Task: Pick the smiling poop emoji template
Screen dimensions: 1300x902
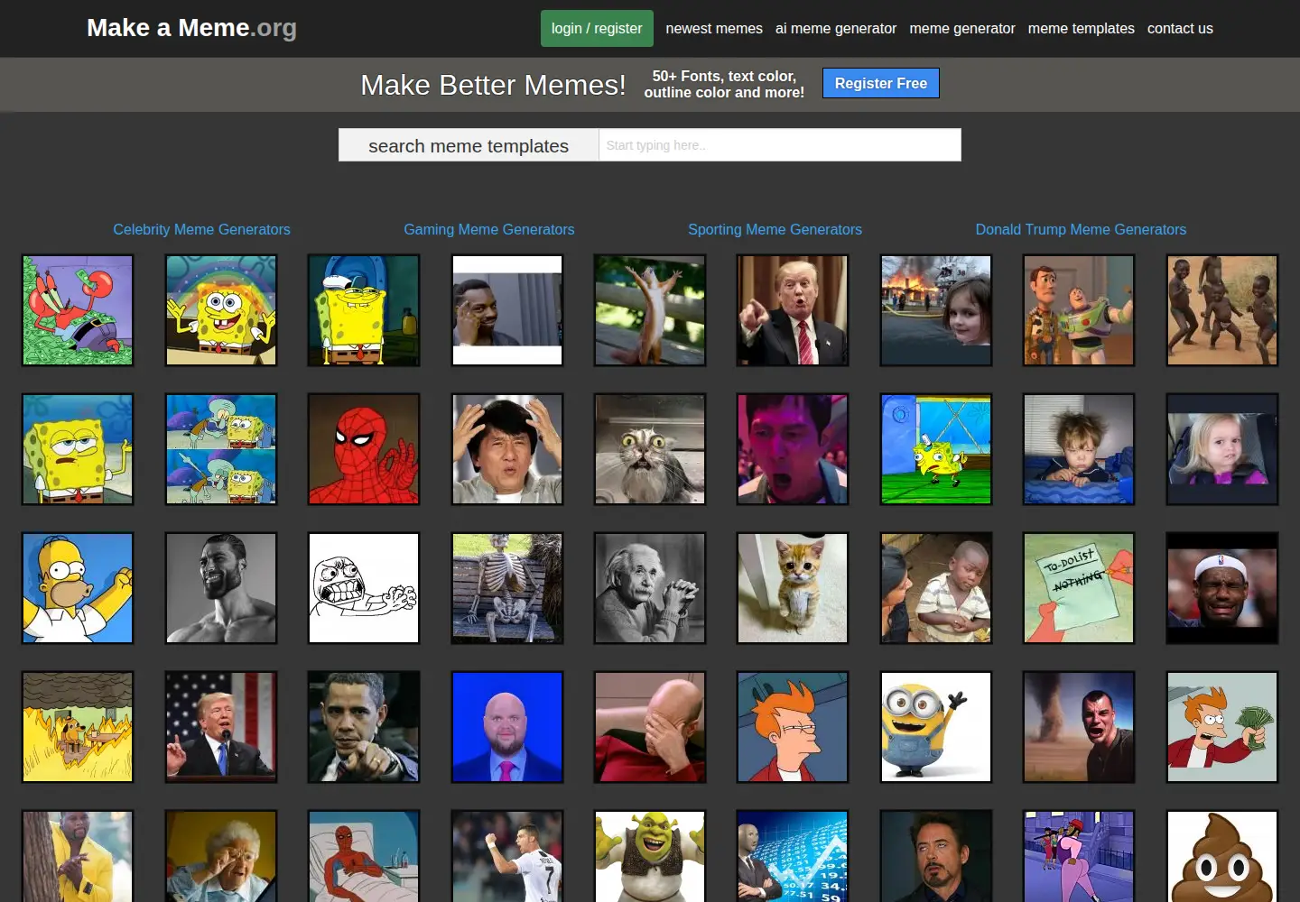Action: [1222, 856]
